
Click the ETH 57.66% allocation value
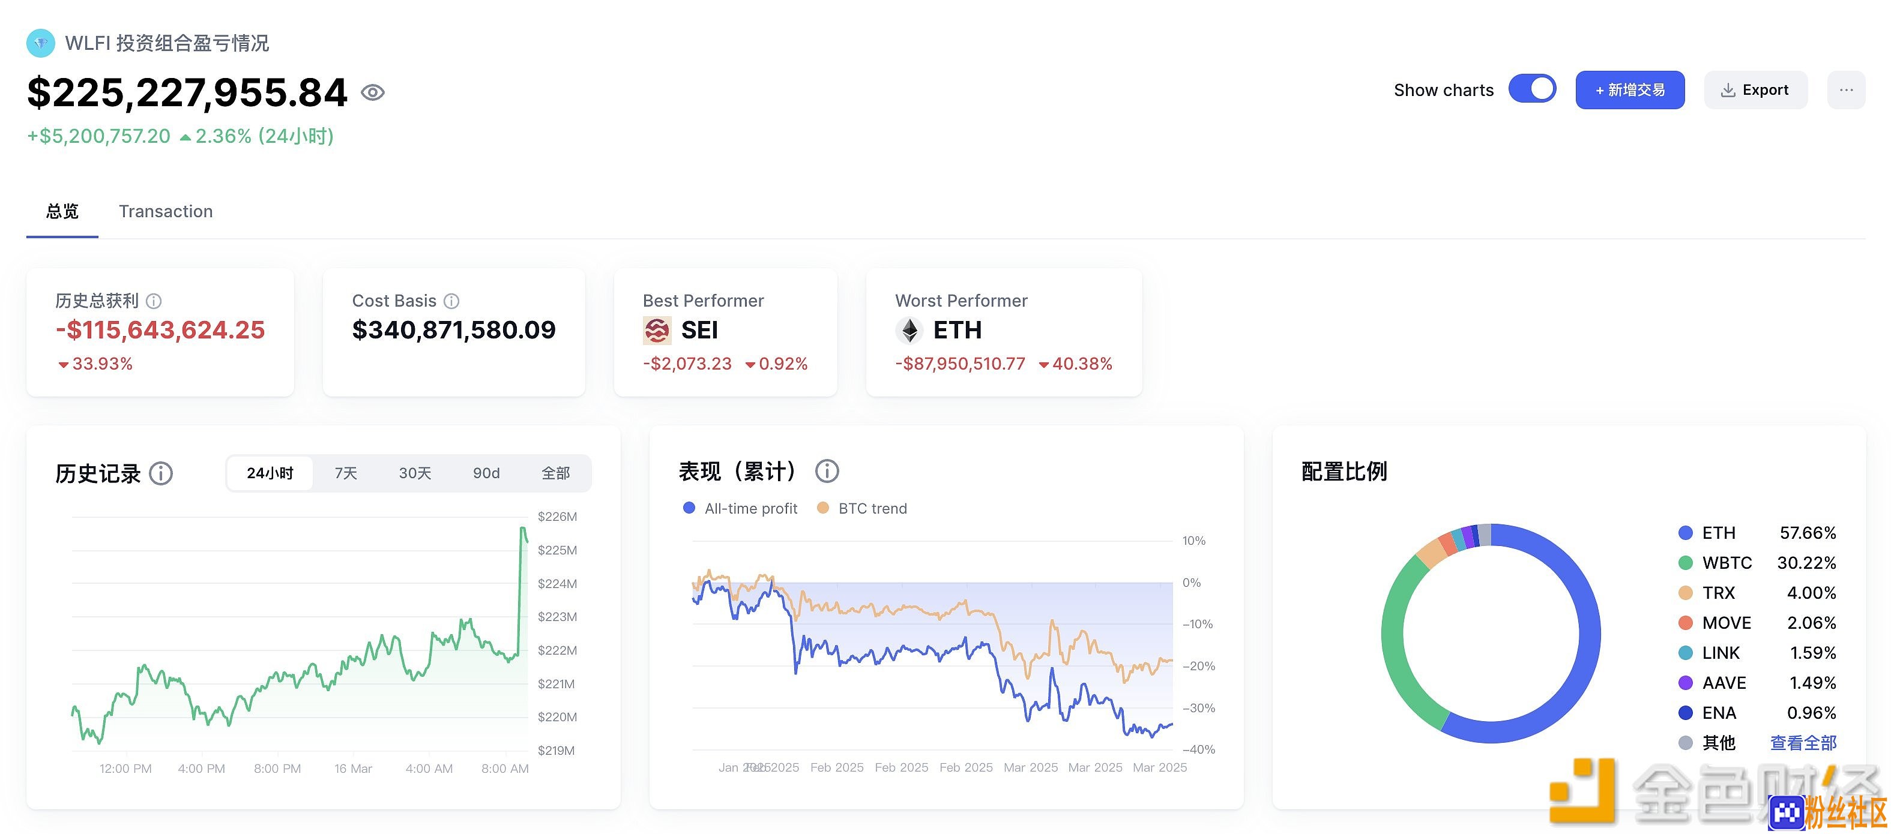point(1808,533)
